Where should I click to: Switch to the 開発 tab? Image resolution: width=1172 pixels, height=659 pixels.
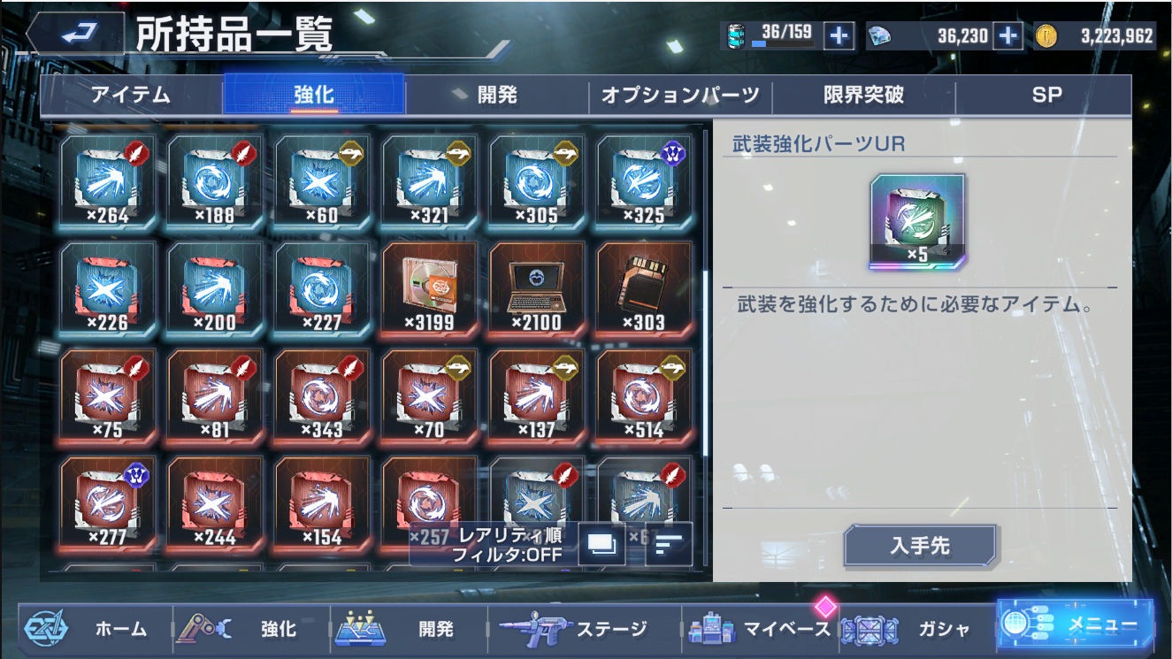(497, 95)
